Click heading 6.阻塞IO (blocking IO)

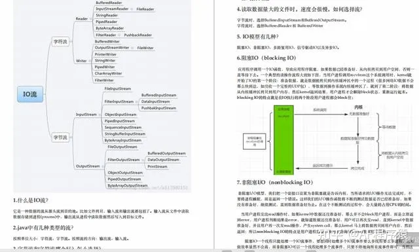266,58
